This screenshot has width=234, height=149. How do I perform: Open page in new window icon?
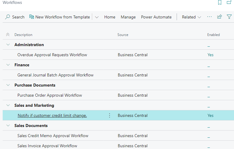click(x=229, y=3)
